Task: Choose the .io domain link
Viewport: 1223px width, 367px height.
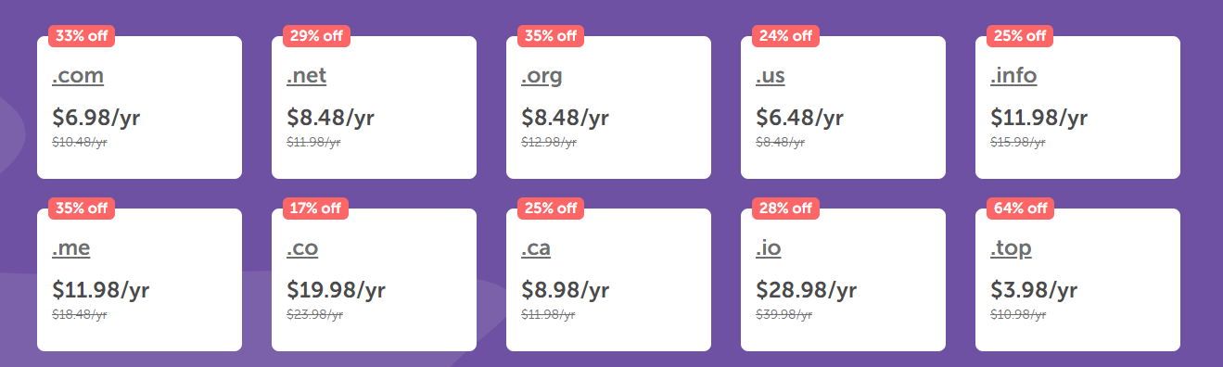Action: (x=769, y=248)
